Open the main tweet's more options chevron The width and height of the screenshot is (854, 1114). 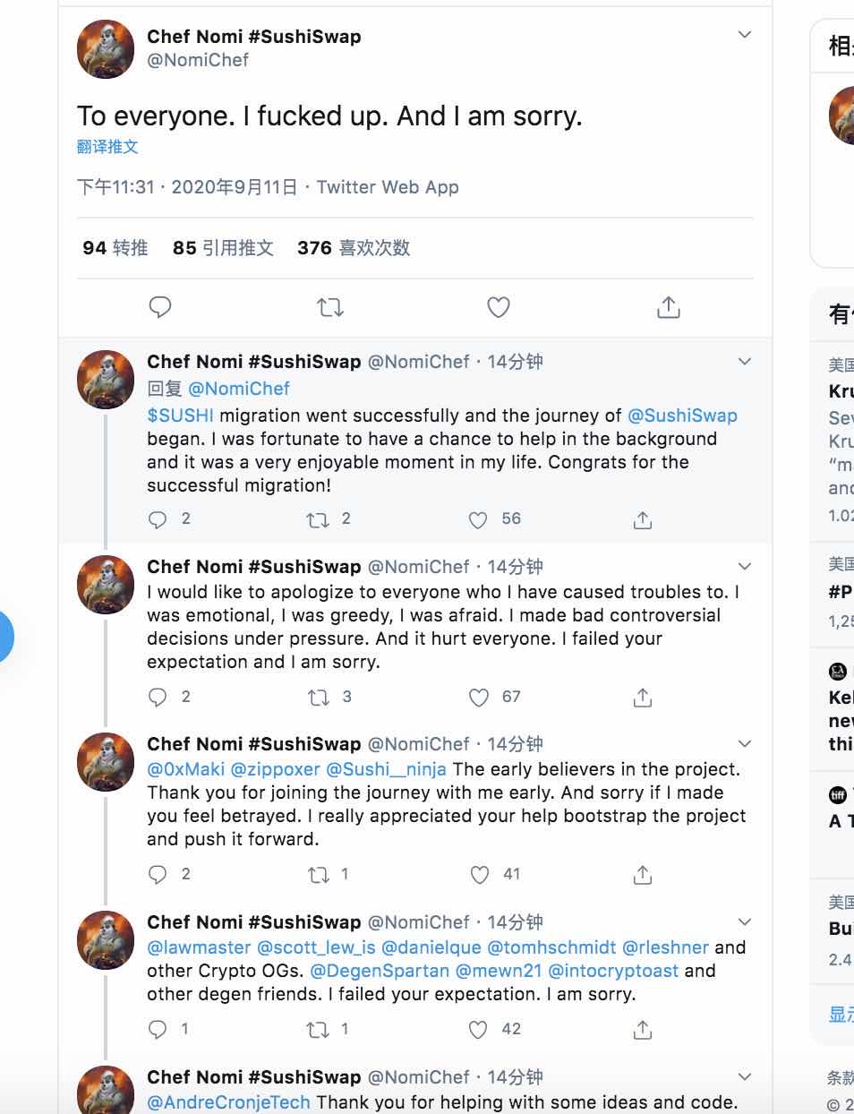coord(744,35)
